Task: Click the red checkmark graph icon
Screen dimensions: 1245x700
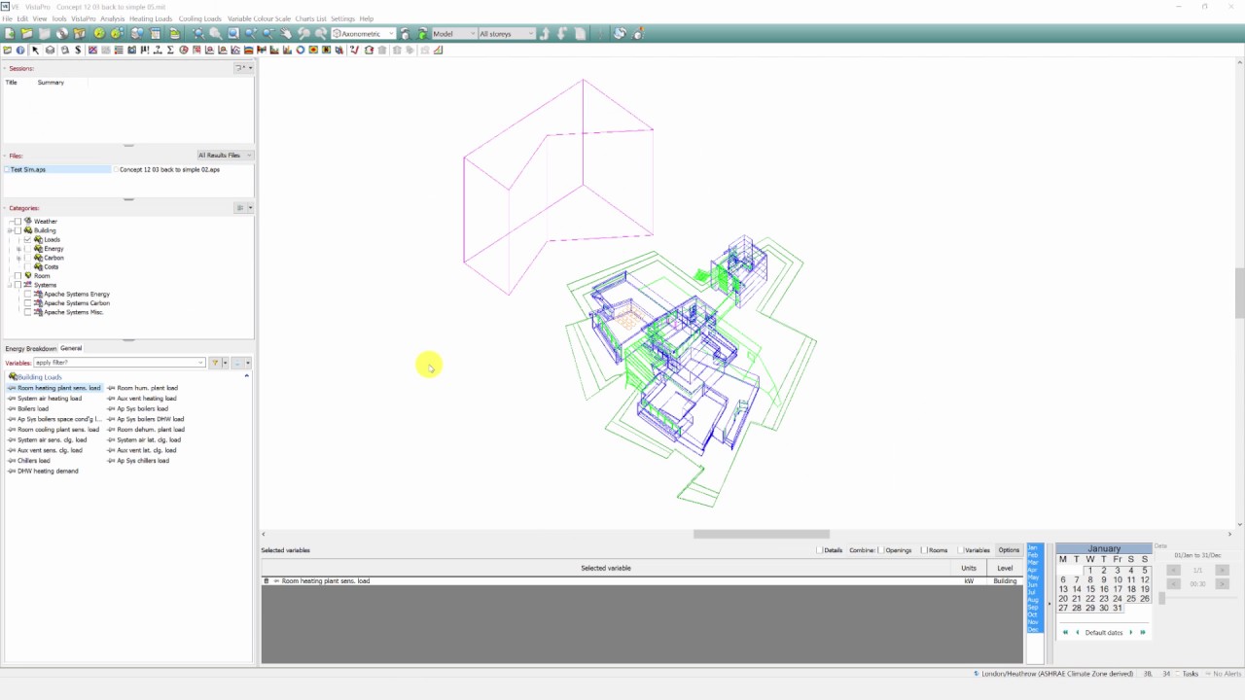Action: point(354,50)
